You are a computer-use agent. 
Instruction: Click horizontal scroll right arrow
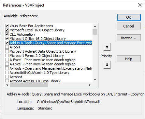pyautogui.click(x=90, y=85)
